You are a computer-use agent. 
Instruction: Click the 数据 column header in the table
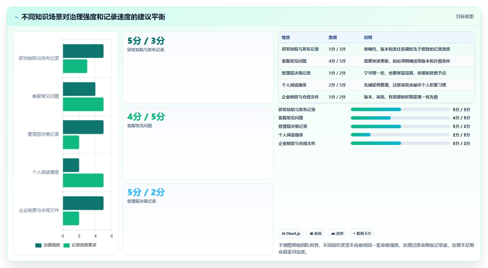[x=333, y=38]
